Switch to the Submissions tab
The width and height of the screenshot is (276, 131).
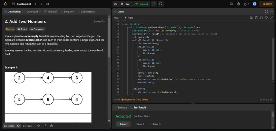click(86, 12)
